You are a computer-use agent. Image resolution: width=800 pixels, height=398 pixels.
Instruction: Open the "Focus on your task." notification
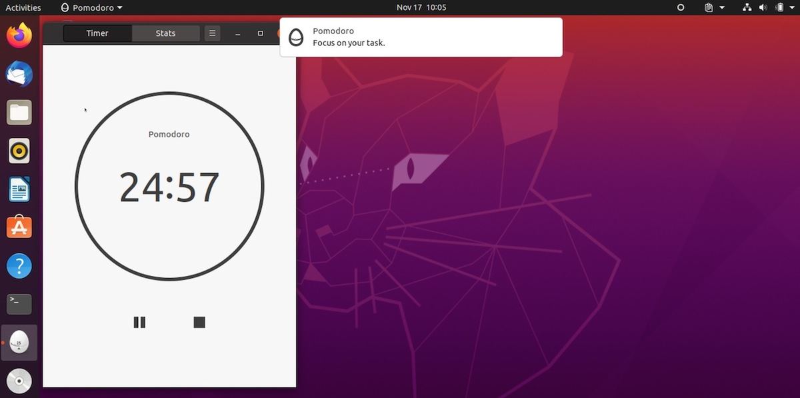tap(421, 37)
